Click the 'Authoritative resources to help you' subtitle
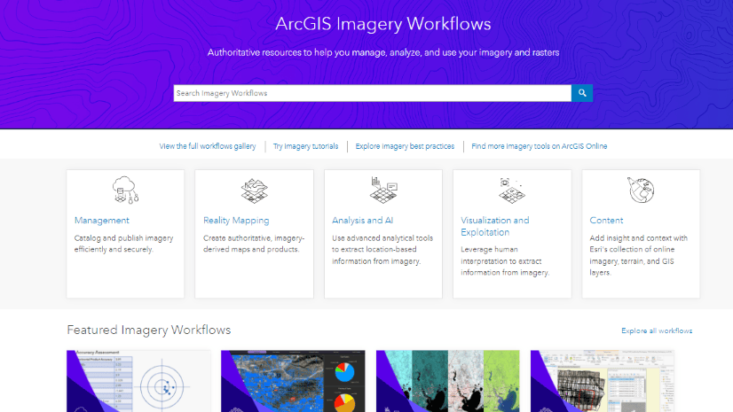733x412 pixels. (x=383, y=52)
